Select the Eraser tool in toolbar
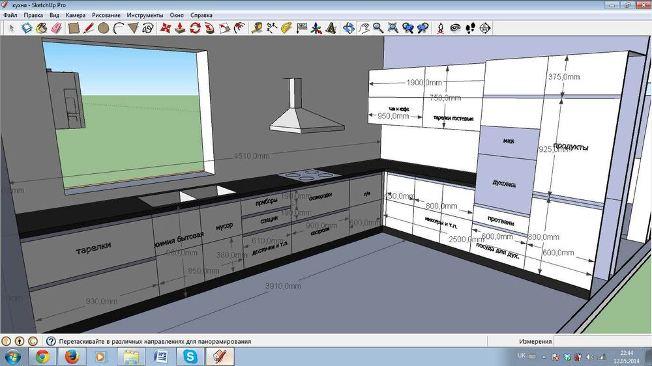 pos(55,28)
